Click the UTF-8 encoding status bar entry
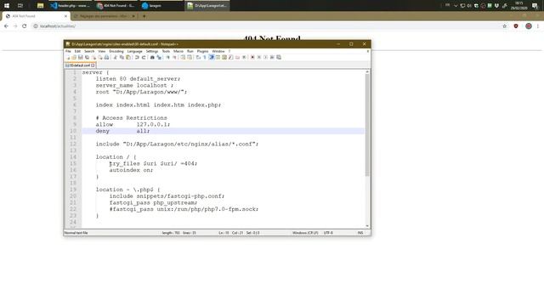The height and width of the screenshot is (306, 544). coord(328,233)
